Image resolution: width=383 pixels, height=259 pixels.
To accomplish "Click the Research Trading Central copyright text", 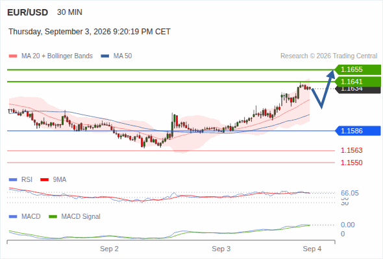I will (328, 56).
